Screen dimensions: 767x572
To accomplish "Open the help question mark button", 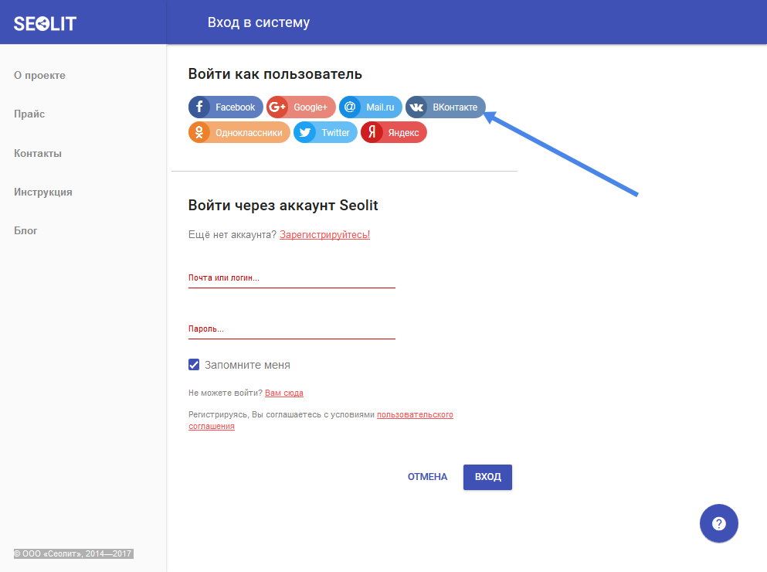I will point(718,524).
